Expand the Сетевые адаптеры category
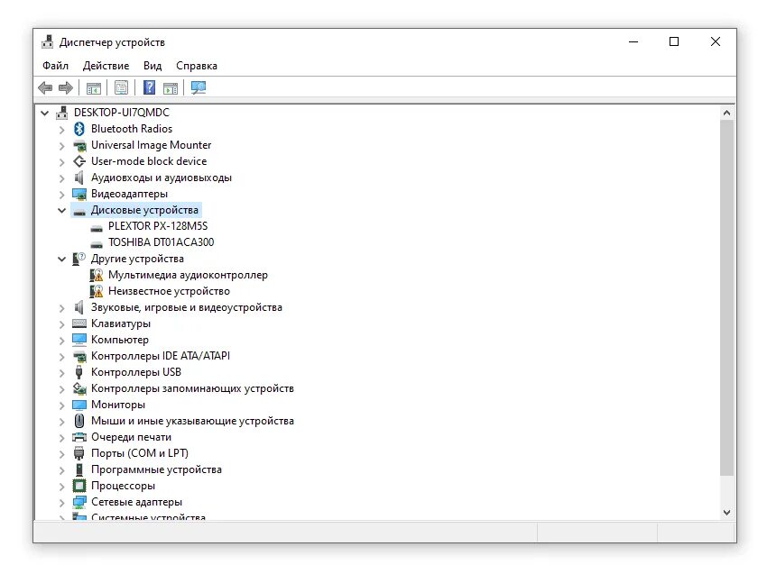767x574 pixels. pos(61,502)
